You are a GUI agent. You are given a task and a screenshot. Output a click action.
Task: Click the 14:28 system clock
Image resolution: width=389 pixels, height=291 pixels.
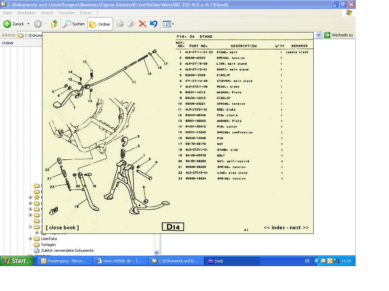(346, 261)
